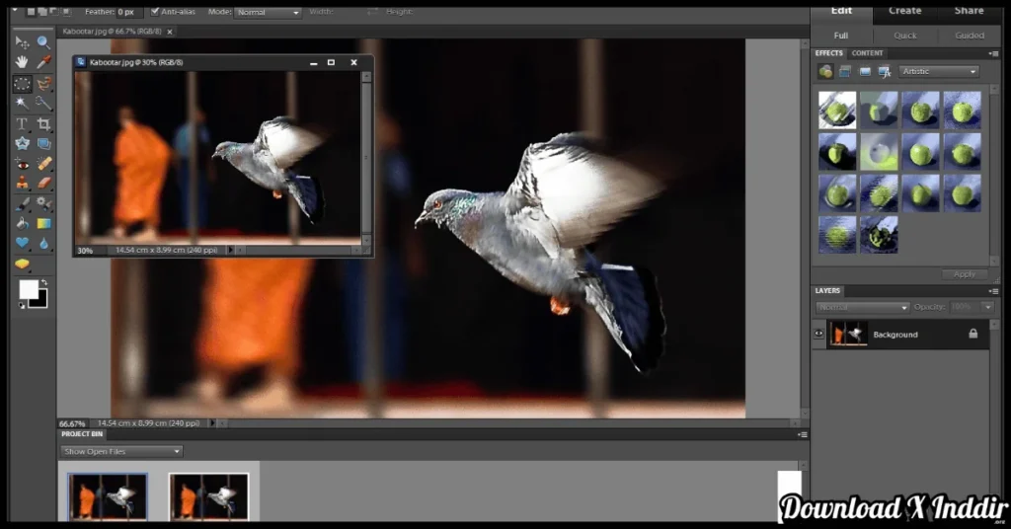Image resolution: width=1011 pixels, height=529 pixels.
Task: Expand the Artistic effects category dropdown
Action: pos(938,71)
